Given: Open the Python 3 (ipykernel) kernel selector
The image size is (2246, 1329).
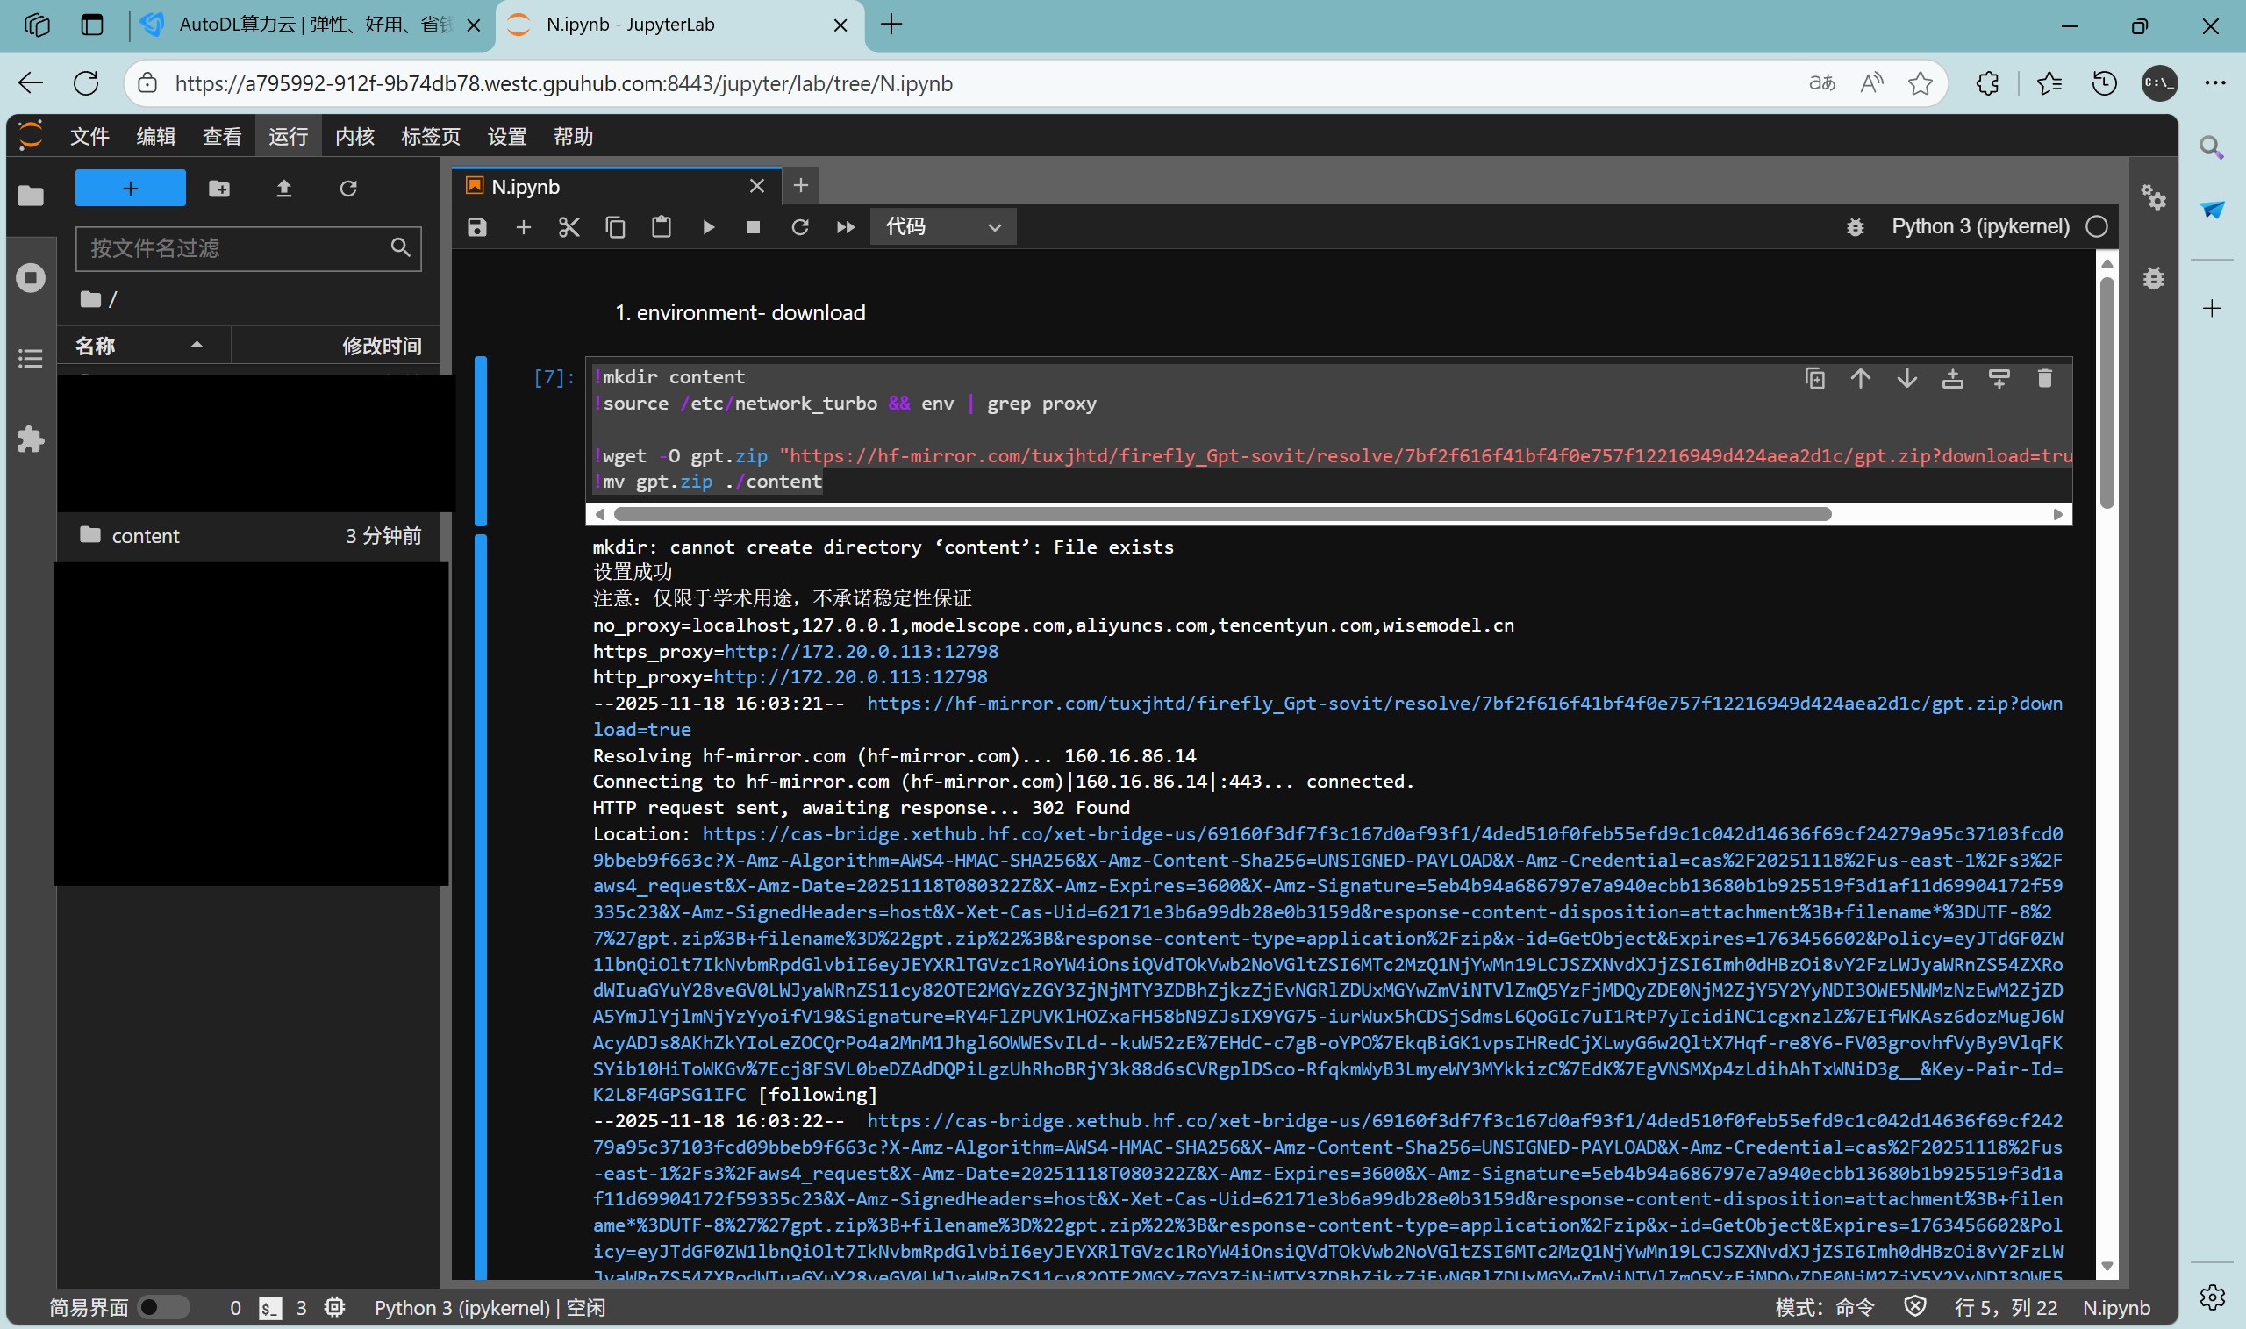Looking at the screenshot, I should tap(1979, 226).
